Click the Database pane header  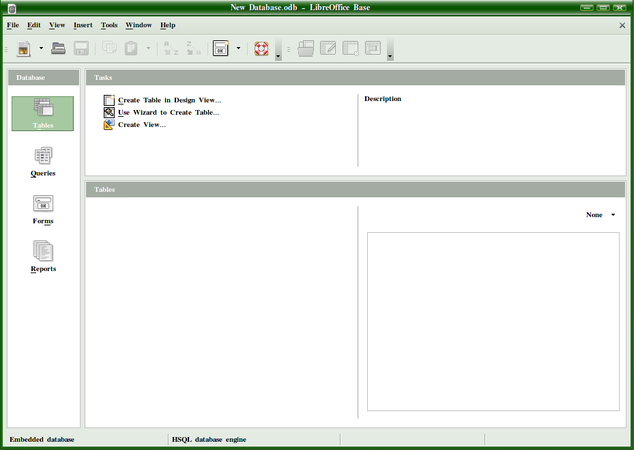click(44, 77)
